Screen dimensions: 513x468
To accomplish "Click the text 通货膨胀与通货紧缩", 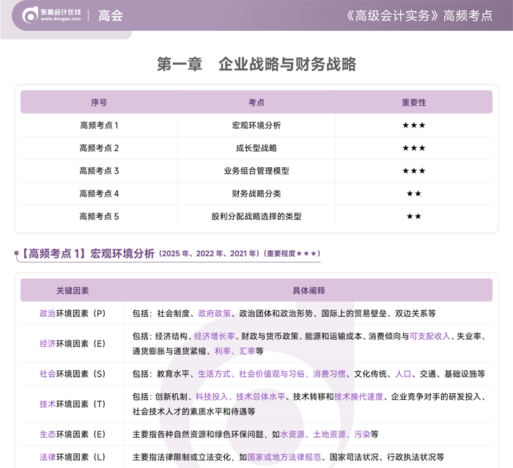I will [169, 351].
